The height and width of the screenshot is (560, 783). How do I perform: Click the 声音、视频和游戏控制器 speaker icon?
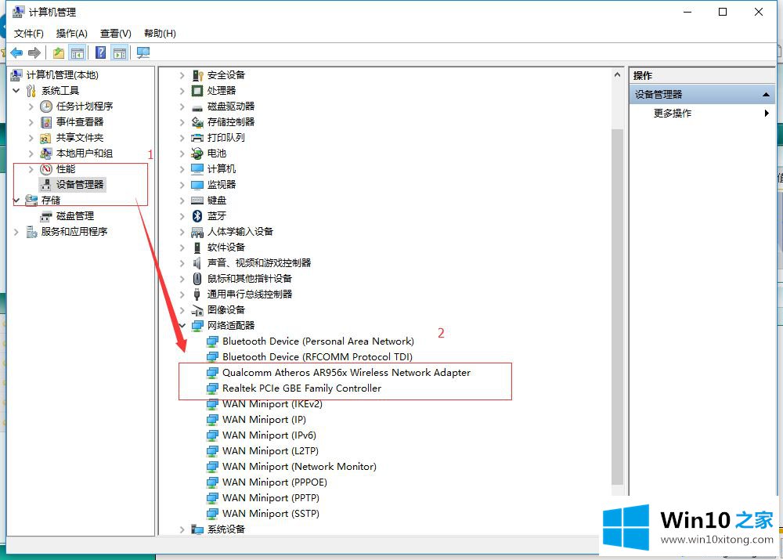[x=197, y=262]
